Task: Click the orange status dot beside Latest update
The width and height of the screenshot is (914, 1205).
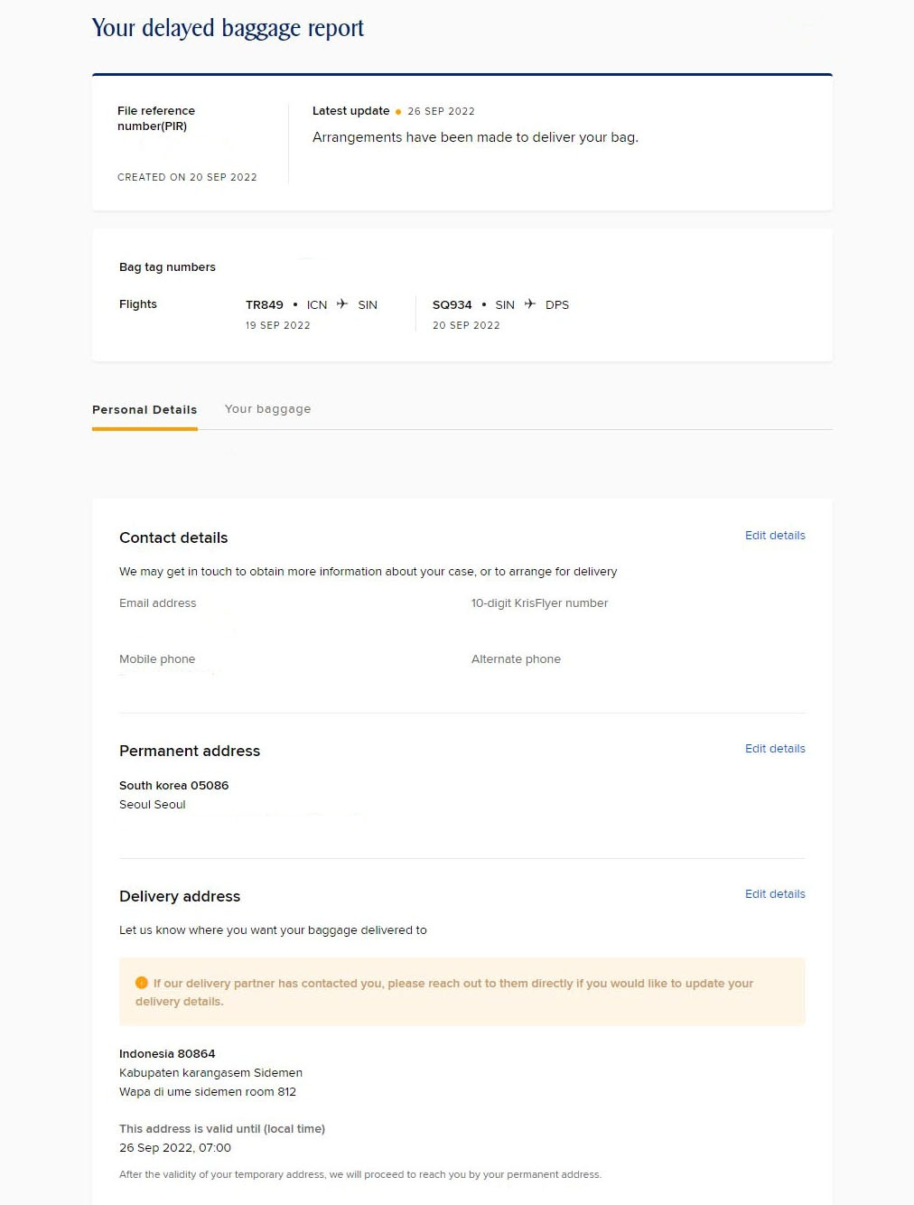Action: pyautogui.click(x=398, y=111)
